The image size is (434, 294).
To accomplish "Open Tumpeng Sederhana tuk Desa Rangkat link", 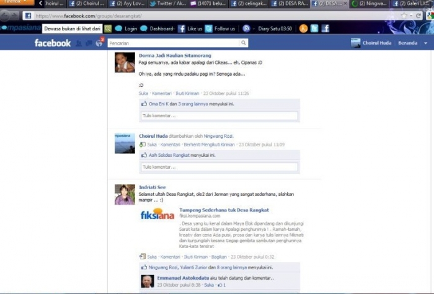I will 224,210.
